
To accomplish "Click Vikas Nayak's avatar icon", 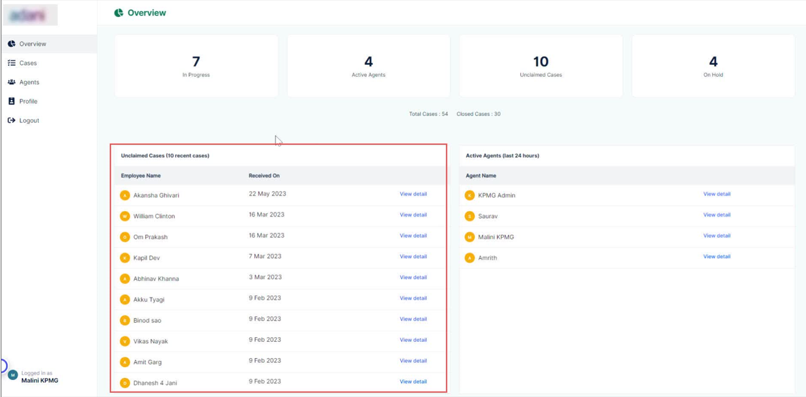I will [x=124, y=341].
